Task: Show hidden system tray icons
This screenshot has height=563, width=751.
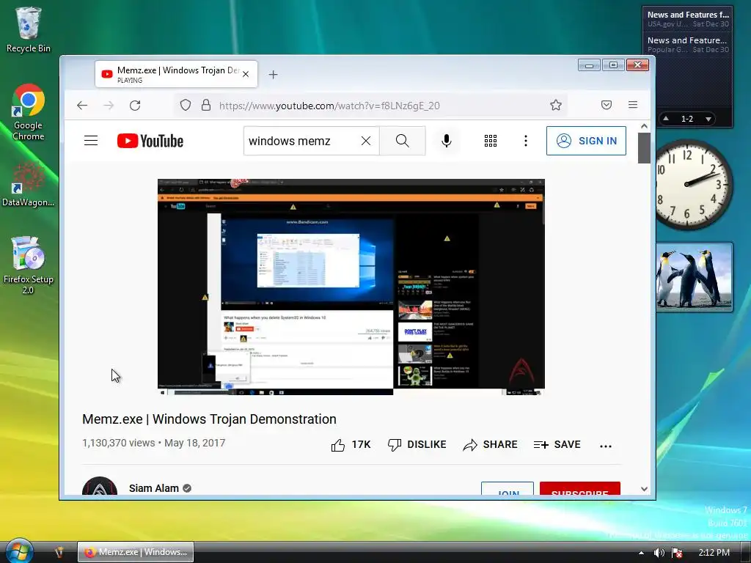Action: click(x=641, y=553)
